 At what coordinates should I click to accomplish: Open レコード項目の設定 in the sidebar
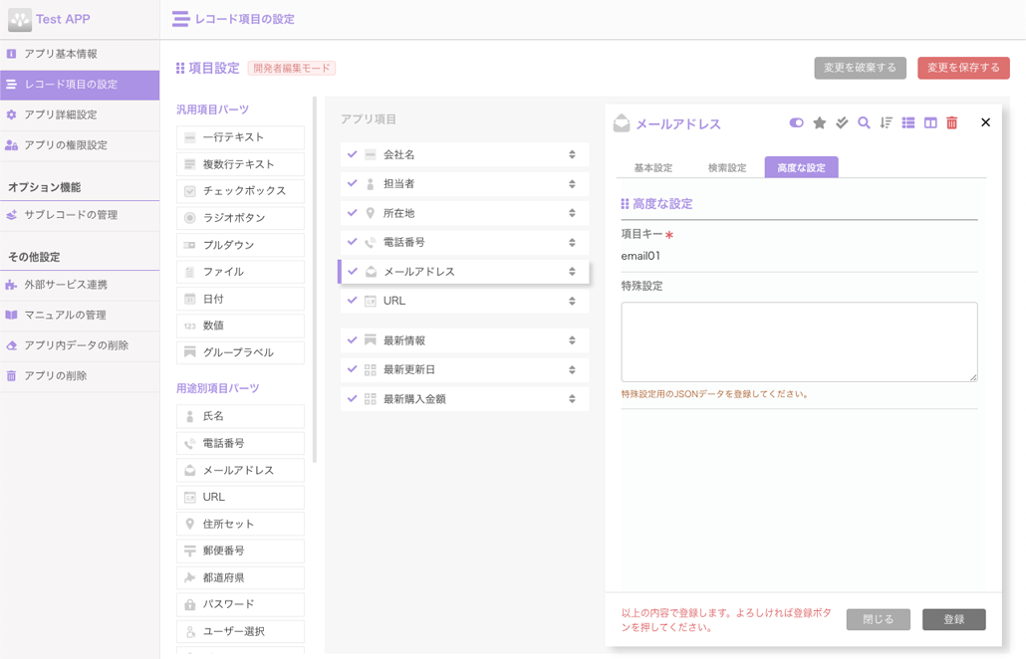tap(80, 85)
